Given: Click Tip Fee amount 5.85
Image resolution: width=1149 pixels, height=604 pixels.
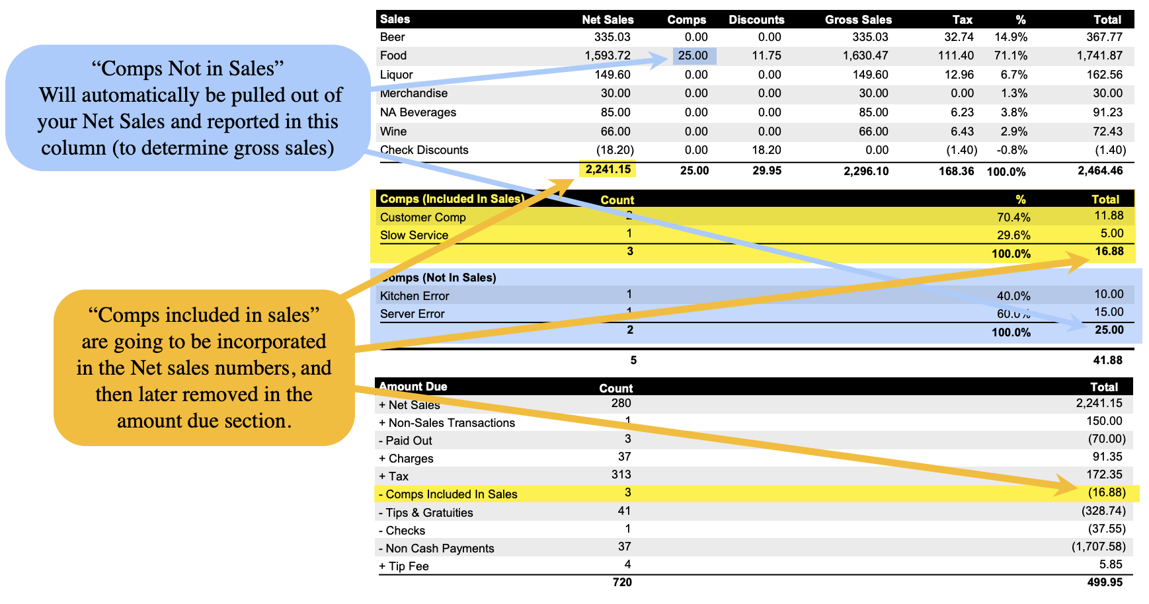Looking at the screenshot, I should pos(1111,564).
